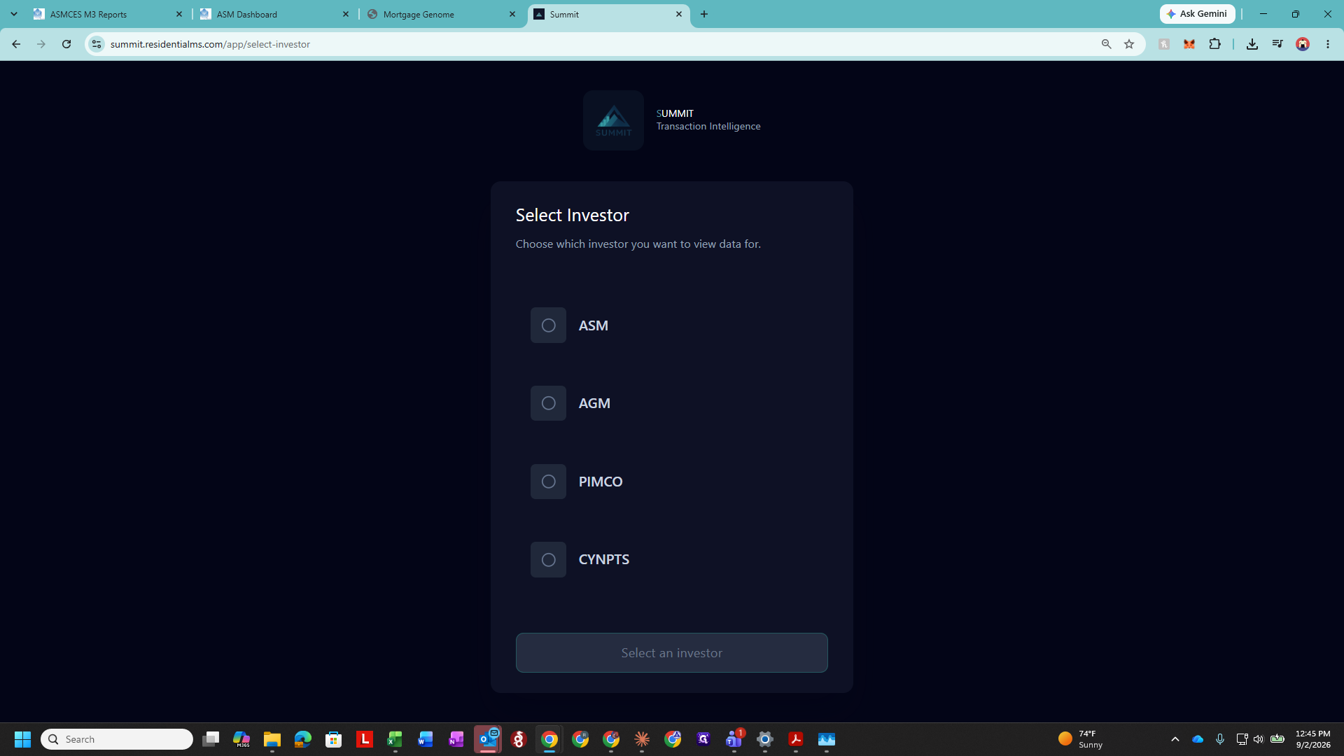Select the CYNPTS investor option
1344x756 pixels.
(548, 560)
